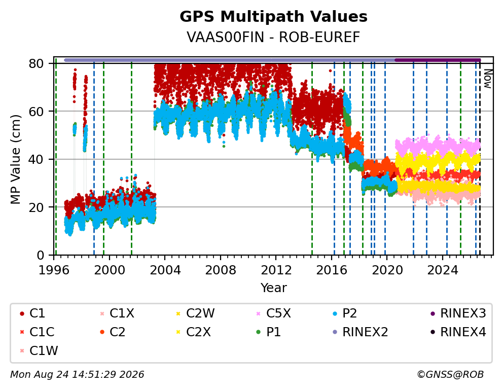Viewport: 503px width, 390px height.
Task: Click the RINEX4 legend entry
Action: 458,332
